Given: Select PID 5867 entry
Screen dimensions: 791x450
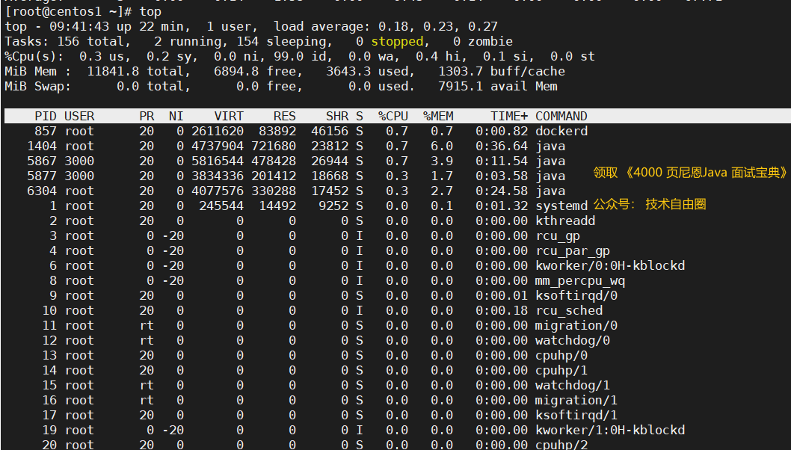Looking at the screenshot, I should point(42,161).
